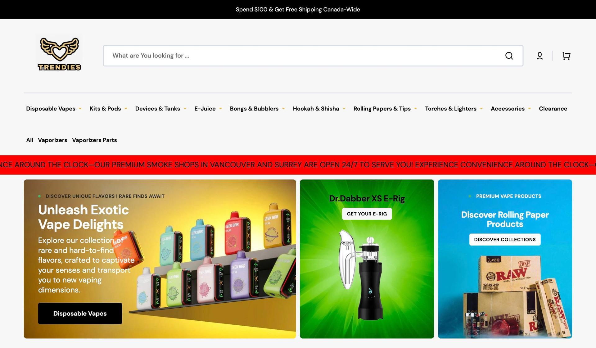
Task: Open the E-Juice menu label
Action: pos(205,109)
